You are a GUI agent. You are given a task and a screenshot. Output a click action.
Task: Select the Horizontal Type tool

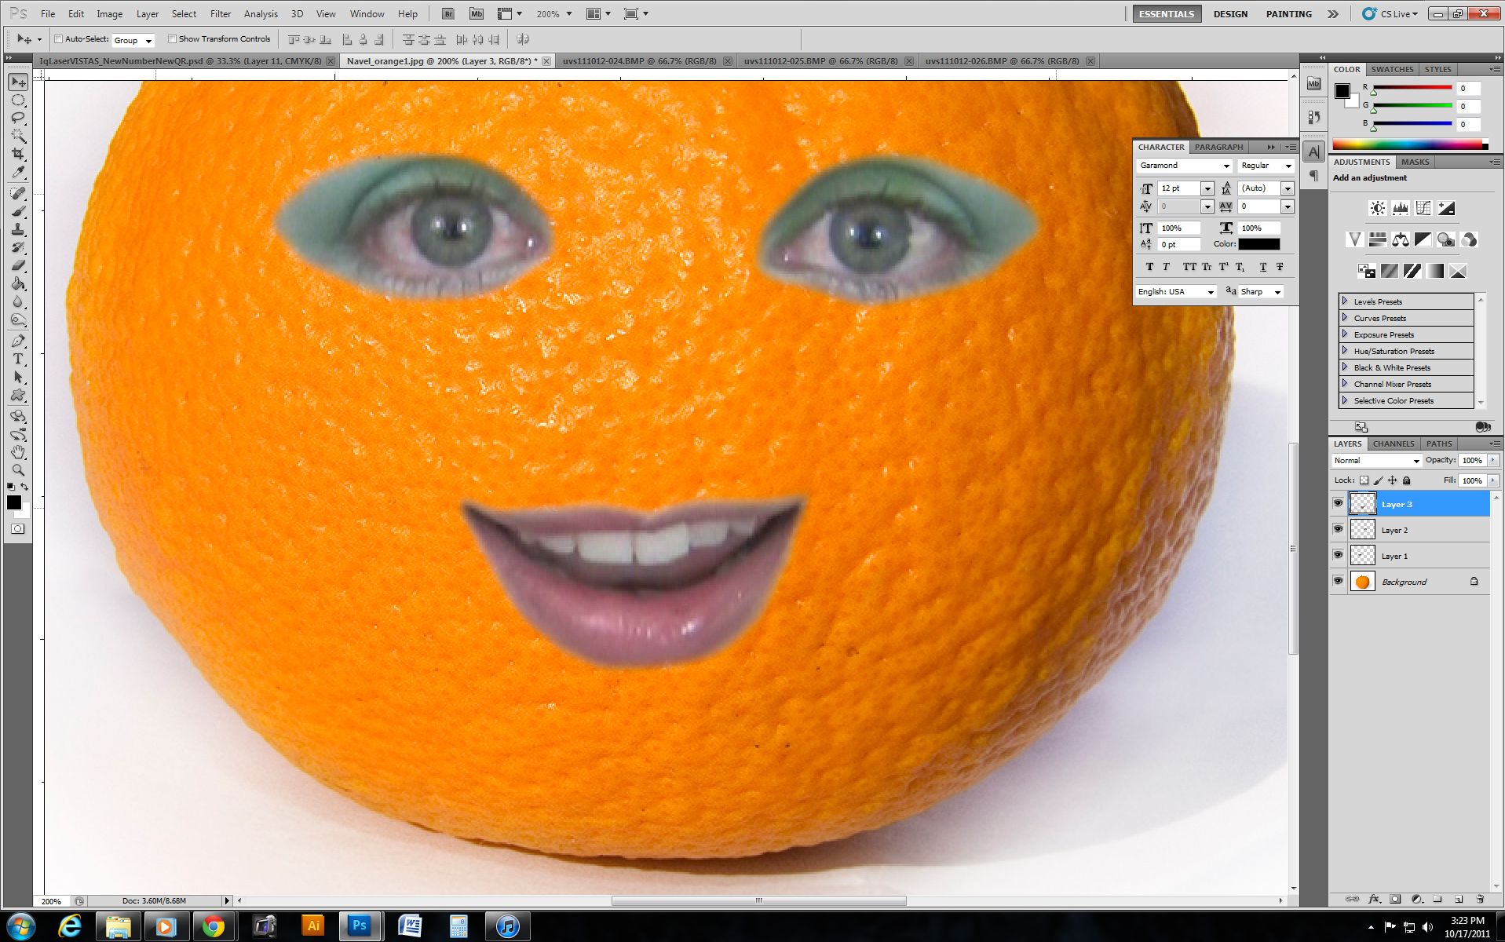point(17,359)
